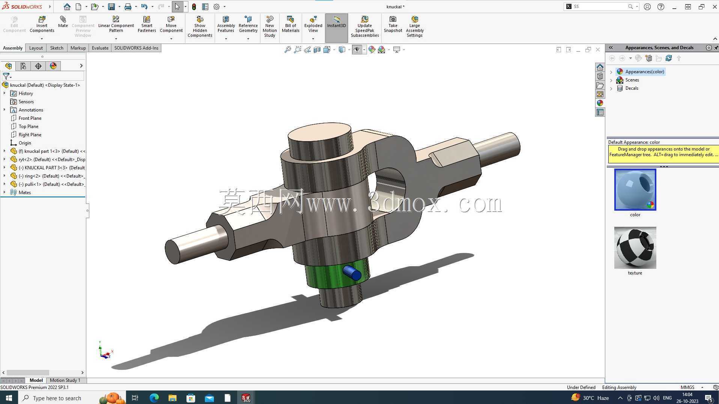Click the Section View icon
Screen dimensions: 719x404
pyautogui.click(x=317, y=50)
